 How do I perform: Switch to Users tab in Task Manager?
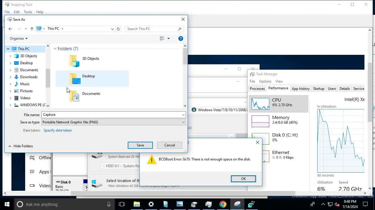[x=332, y=89]
